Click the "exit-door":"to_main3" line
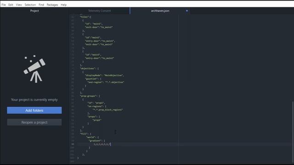 (99, 44)
